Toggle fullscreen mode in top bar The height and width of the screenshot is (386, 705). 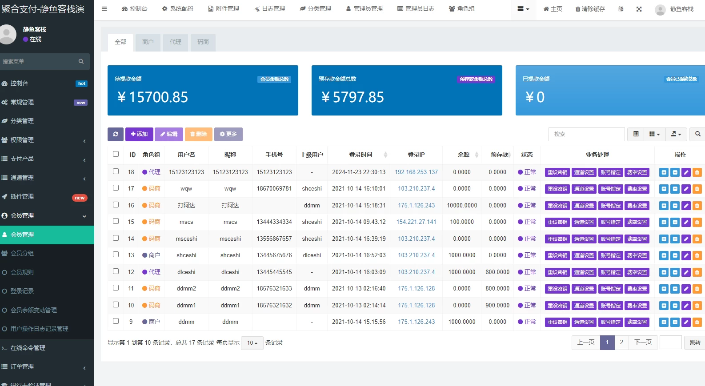(639, 9)
